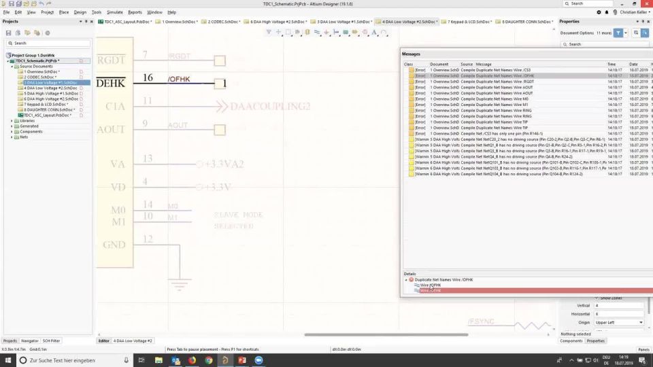The height and width of the screenshot is (367, 653).
Task: Open the Christian Keller account dropdown
Action: point(635,12)
